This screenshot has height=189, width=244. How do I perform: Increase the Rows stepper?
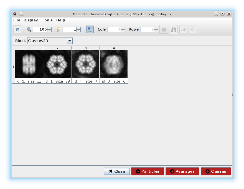pyautogui.click(x=156, y=28)
